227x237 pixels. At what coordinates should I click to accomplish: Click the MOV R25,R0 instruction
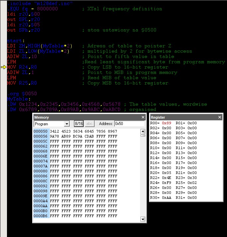coord(22,83)
